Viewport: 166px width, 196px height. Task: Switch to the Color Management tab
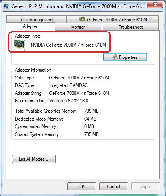click(x=36, y=19)
